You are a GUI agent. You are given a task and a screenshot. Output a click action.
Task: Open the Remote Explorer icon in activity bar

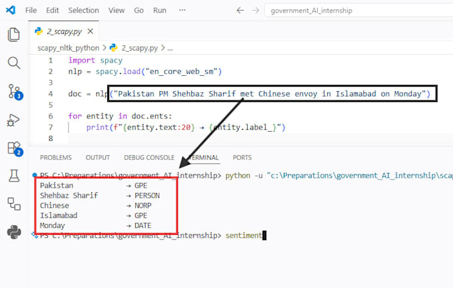click(x=14, y=204)
